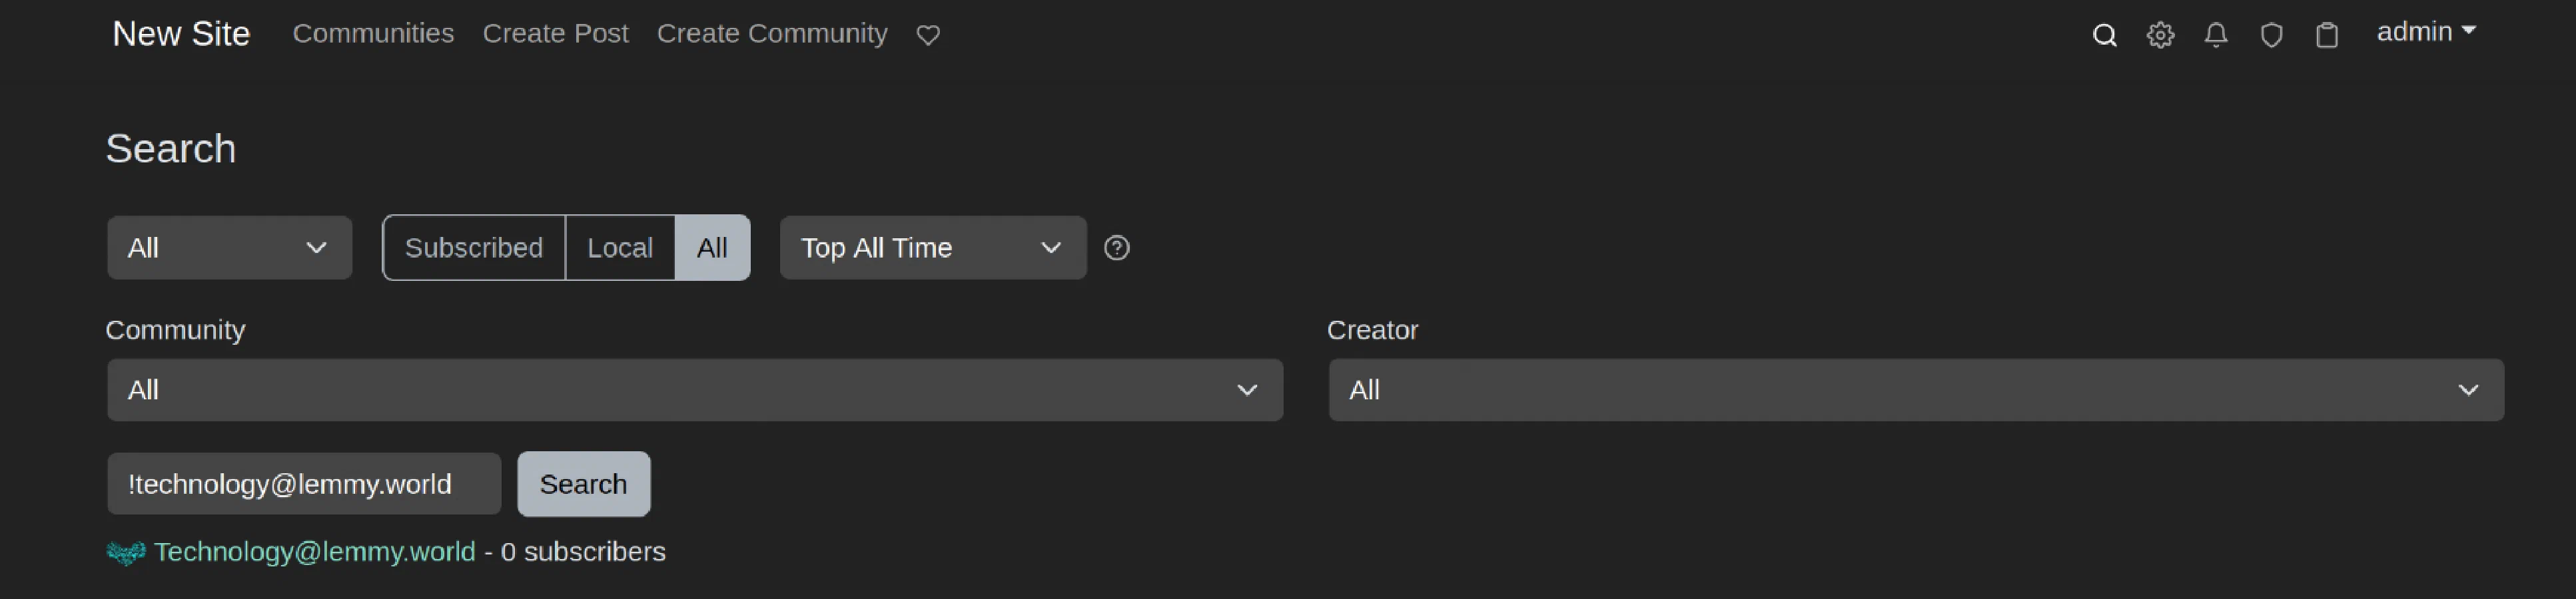Open the Creator filter dropdown

[1915, 390]
